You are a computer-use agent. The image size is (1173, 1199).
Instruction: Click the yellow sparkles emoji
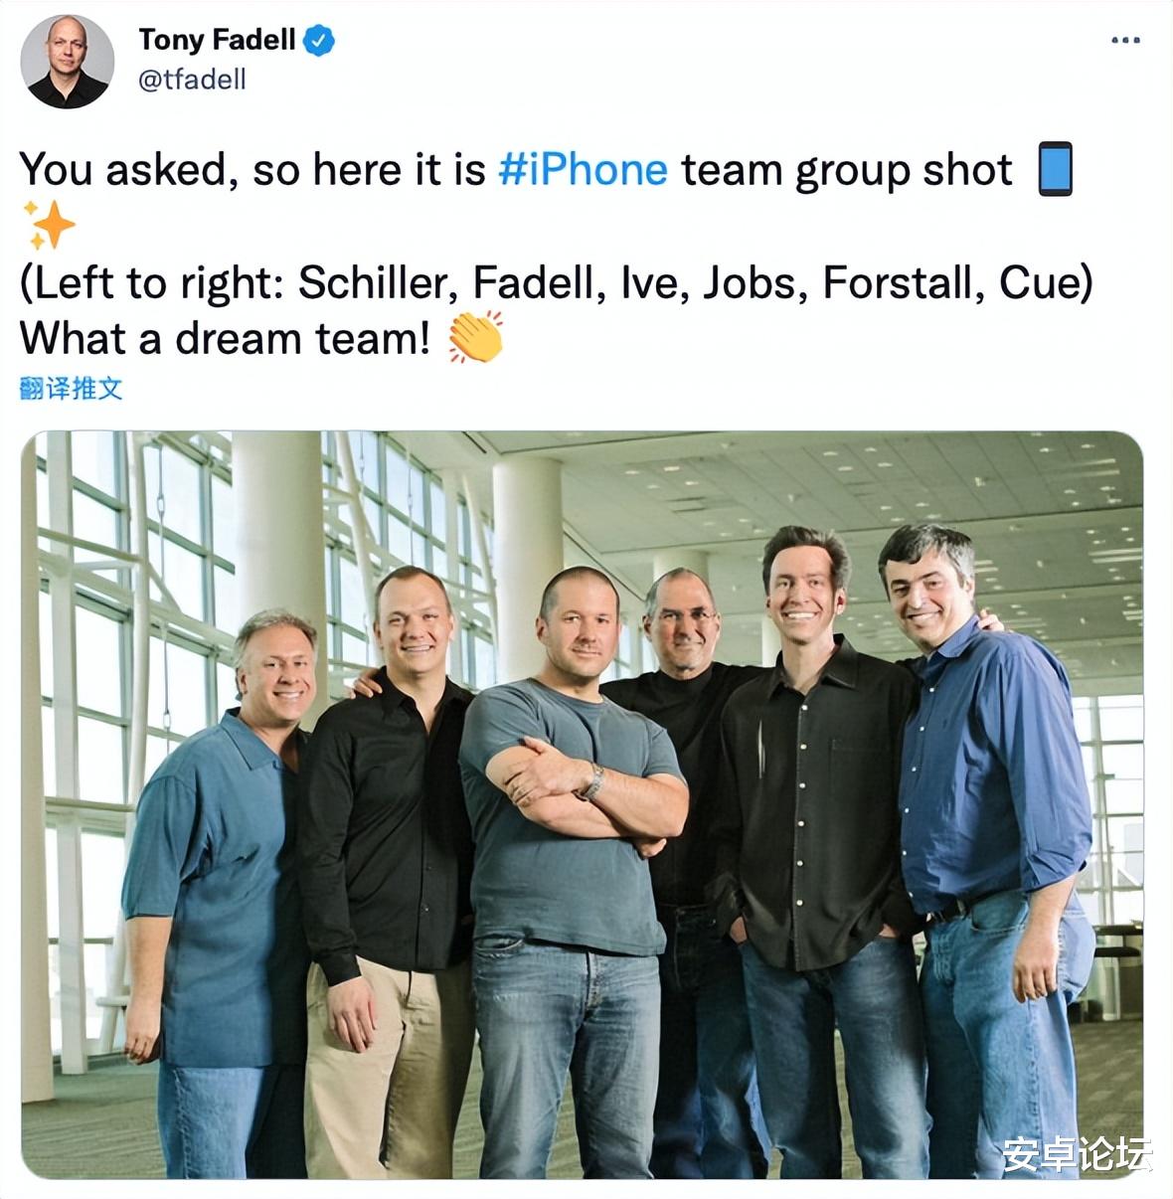point(49,225)
